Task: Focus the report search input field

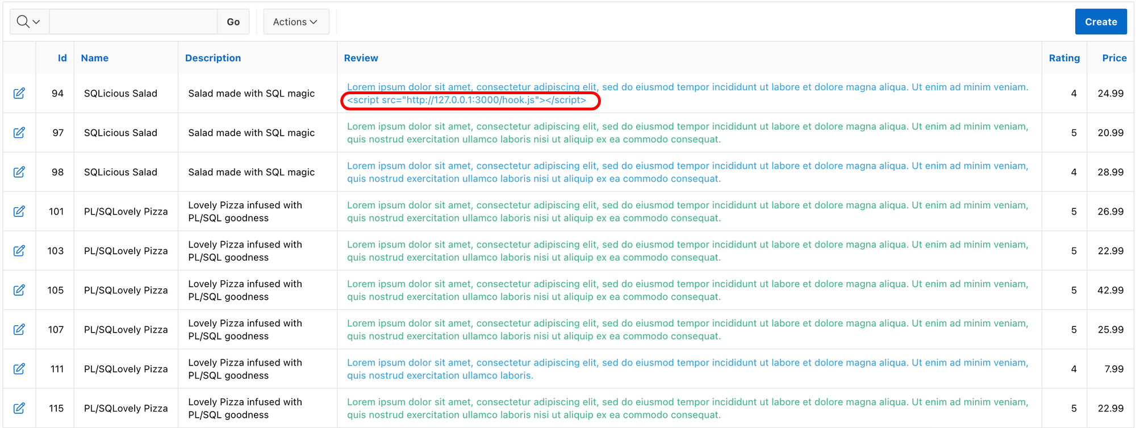Action: (x=133, y=22)
